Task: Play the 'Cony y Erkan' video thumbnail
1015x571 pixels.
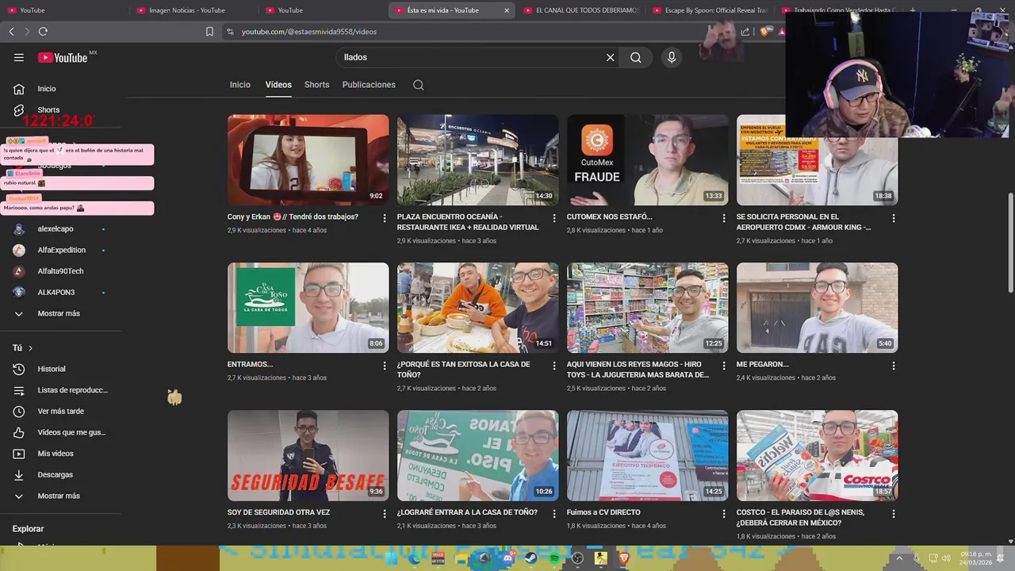Action: click(308, 160)
